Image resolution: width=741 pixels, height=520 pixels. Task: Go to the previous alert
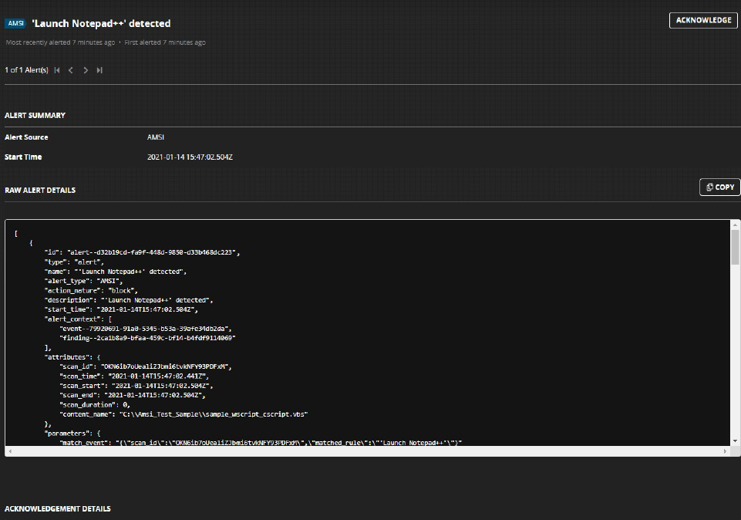(71, 70)
